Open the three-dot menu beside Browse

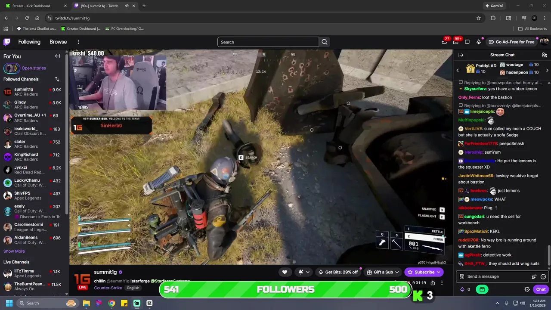pyautogui.click(x=78, y=42)
